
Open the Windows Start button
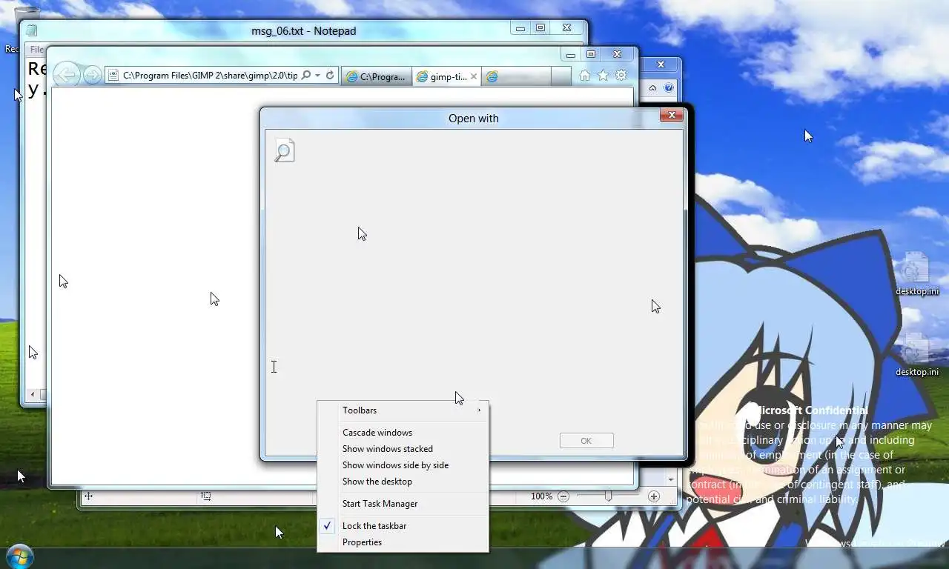click(19, 557)
